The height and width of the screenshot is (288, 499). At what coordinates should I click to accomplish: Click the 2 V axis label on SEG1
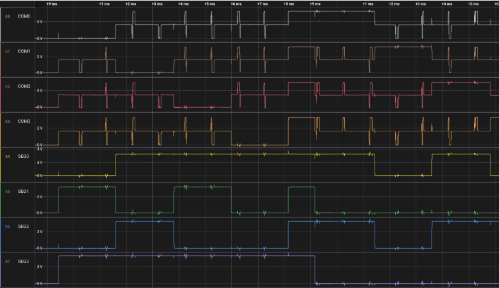(40, 197)
